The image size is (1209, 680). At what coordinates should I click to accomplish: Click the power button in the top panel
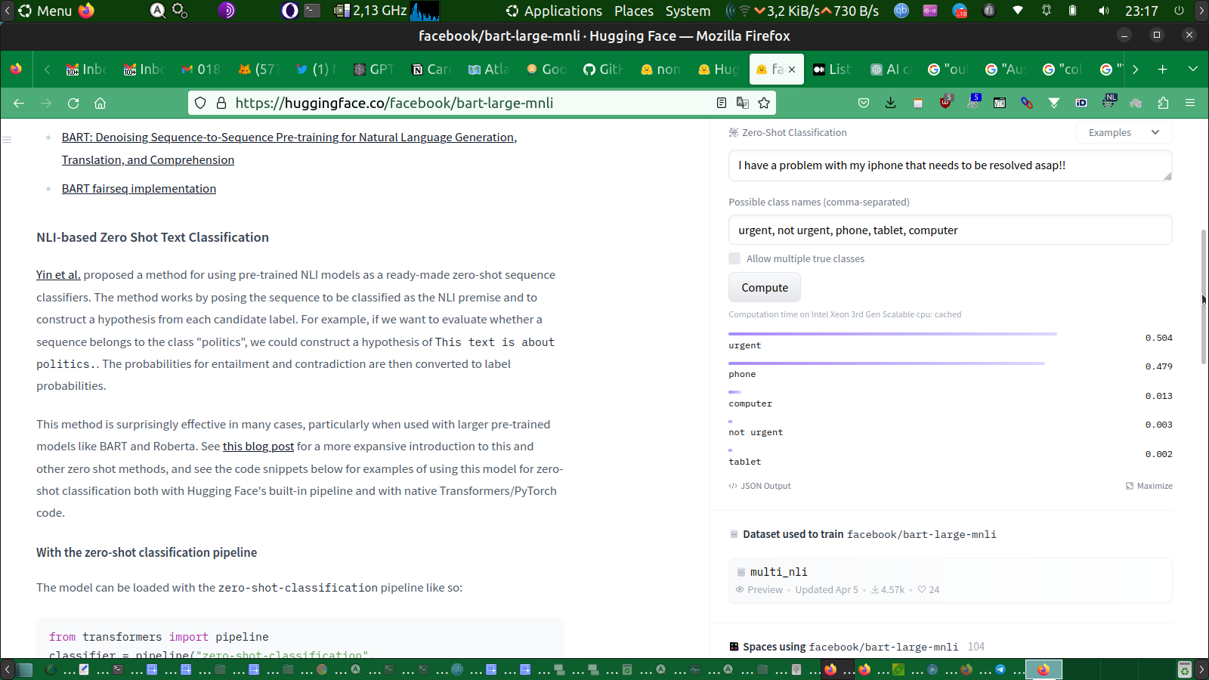(1179, 11)
